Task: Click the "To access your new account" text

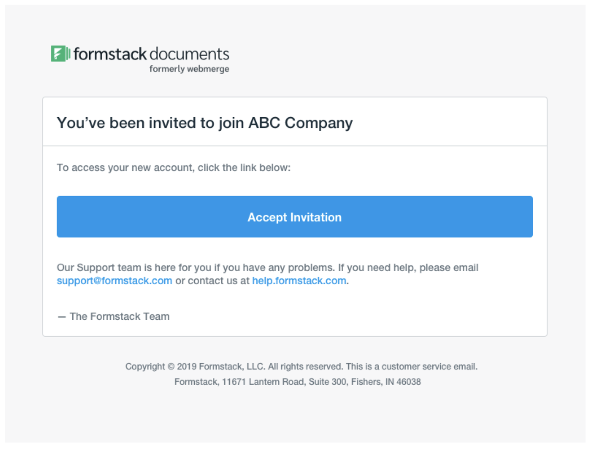Action: 173,168
